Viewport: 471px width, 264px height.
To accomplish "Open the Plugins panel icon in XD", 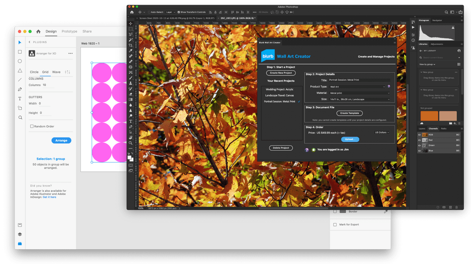I will [x=20, y=243].
